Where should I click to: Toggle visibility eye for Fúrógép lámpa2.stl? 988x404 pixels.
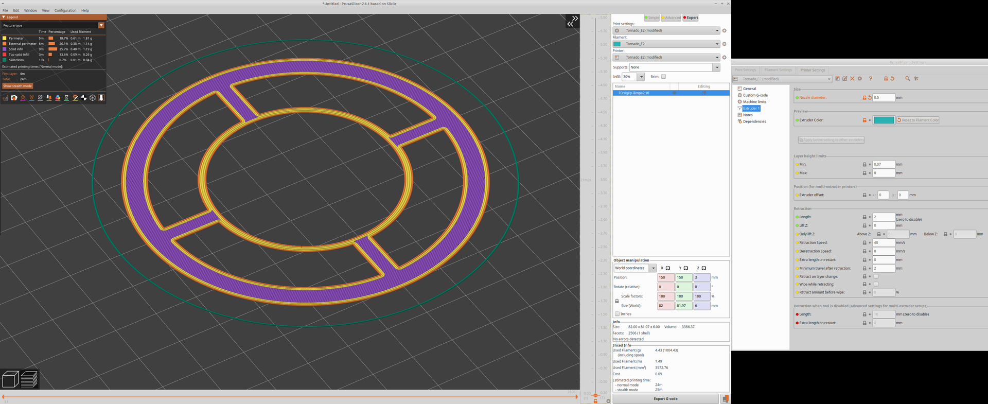click(674, 93)
